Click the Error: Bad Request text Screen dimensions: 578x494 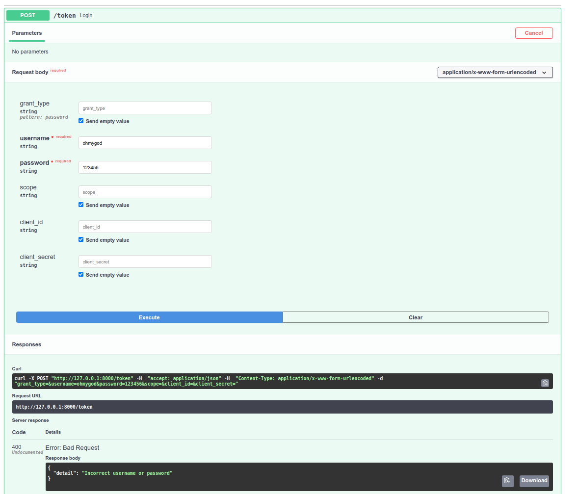pos(72,447)
